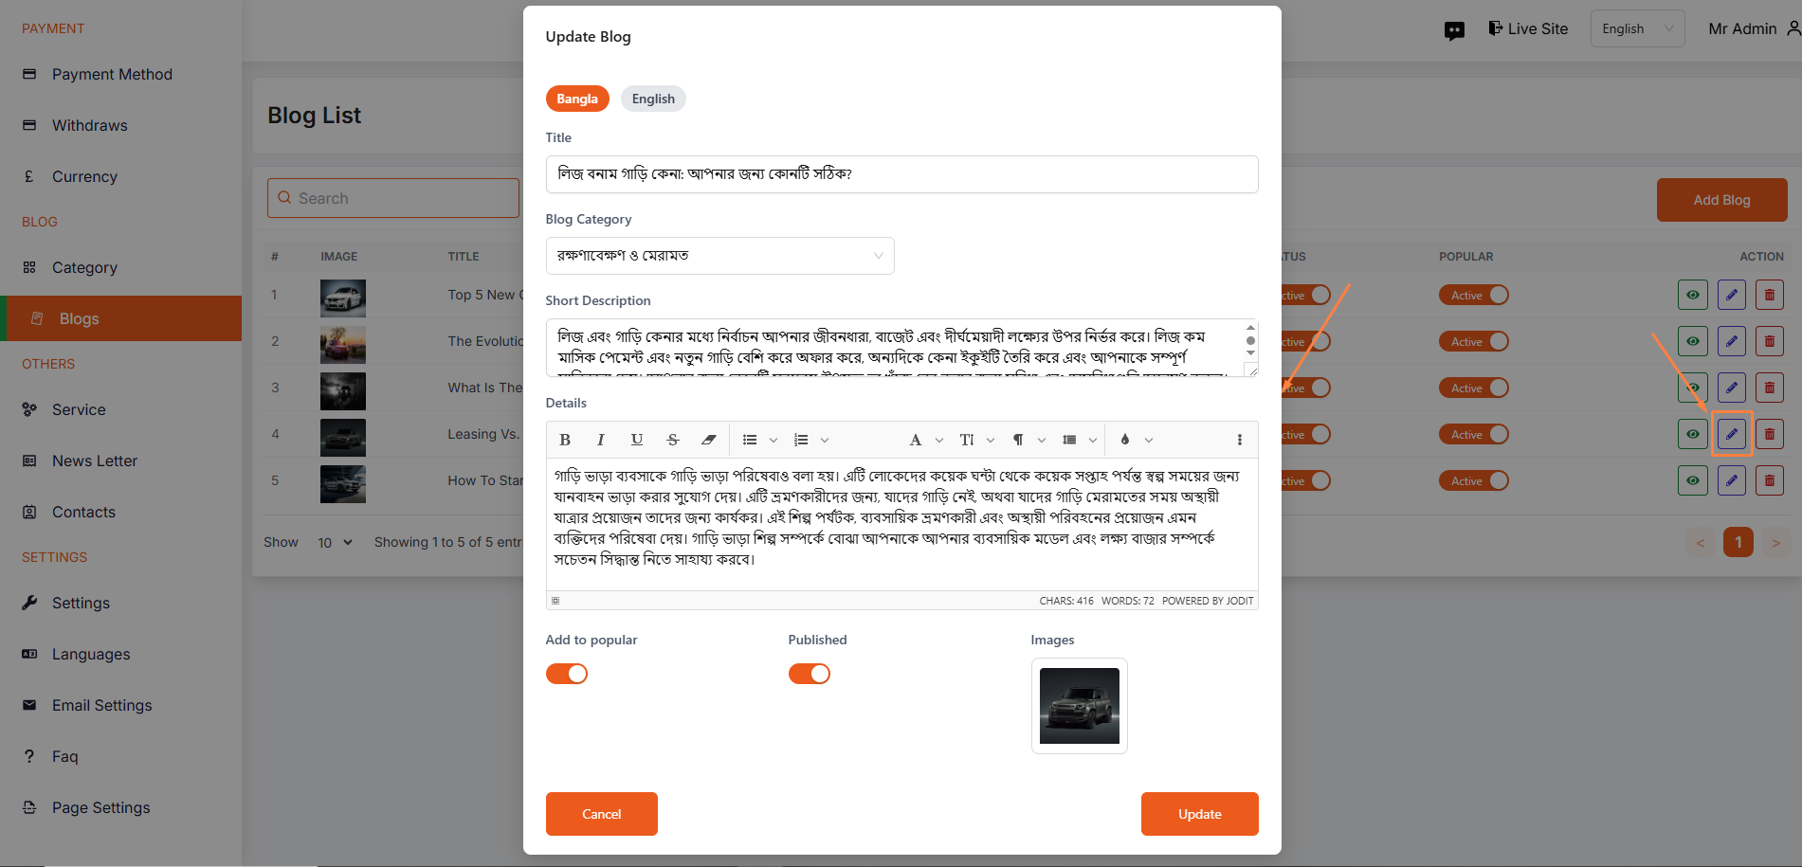Apply italic formatting in the editor
Image resolution: width=1802 pixels, height=867 pixels.
pos(600,440)
